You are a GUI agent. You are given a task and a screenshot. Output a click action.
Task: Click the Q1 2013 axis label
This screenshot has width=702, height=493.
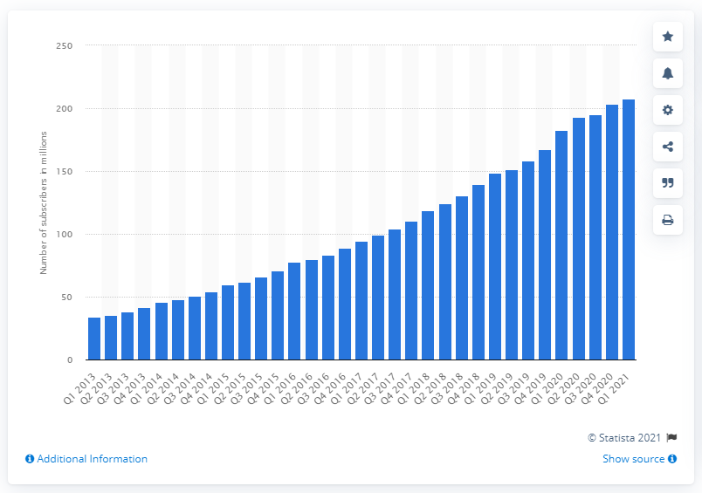pos(80,389)
